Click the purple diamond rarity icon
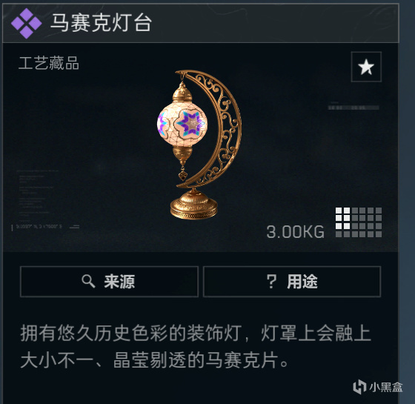 [26, 23]
